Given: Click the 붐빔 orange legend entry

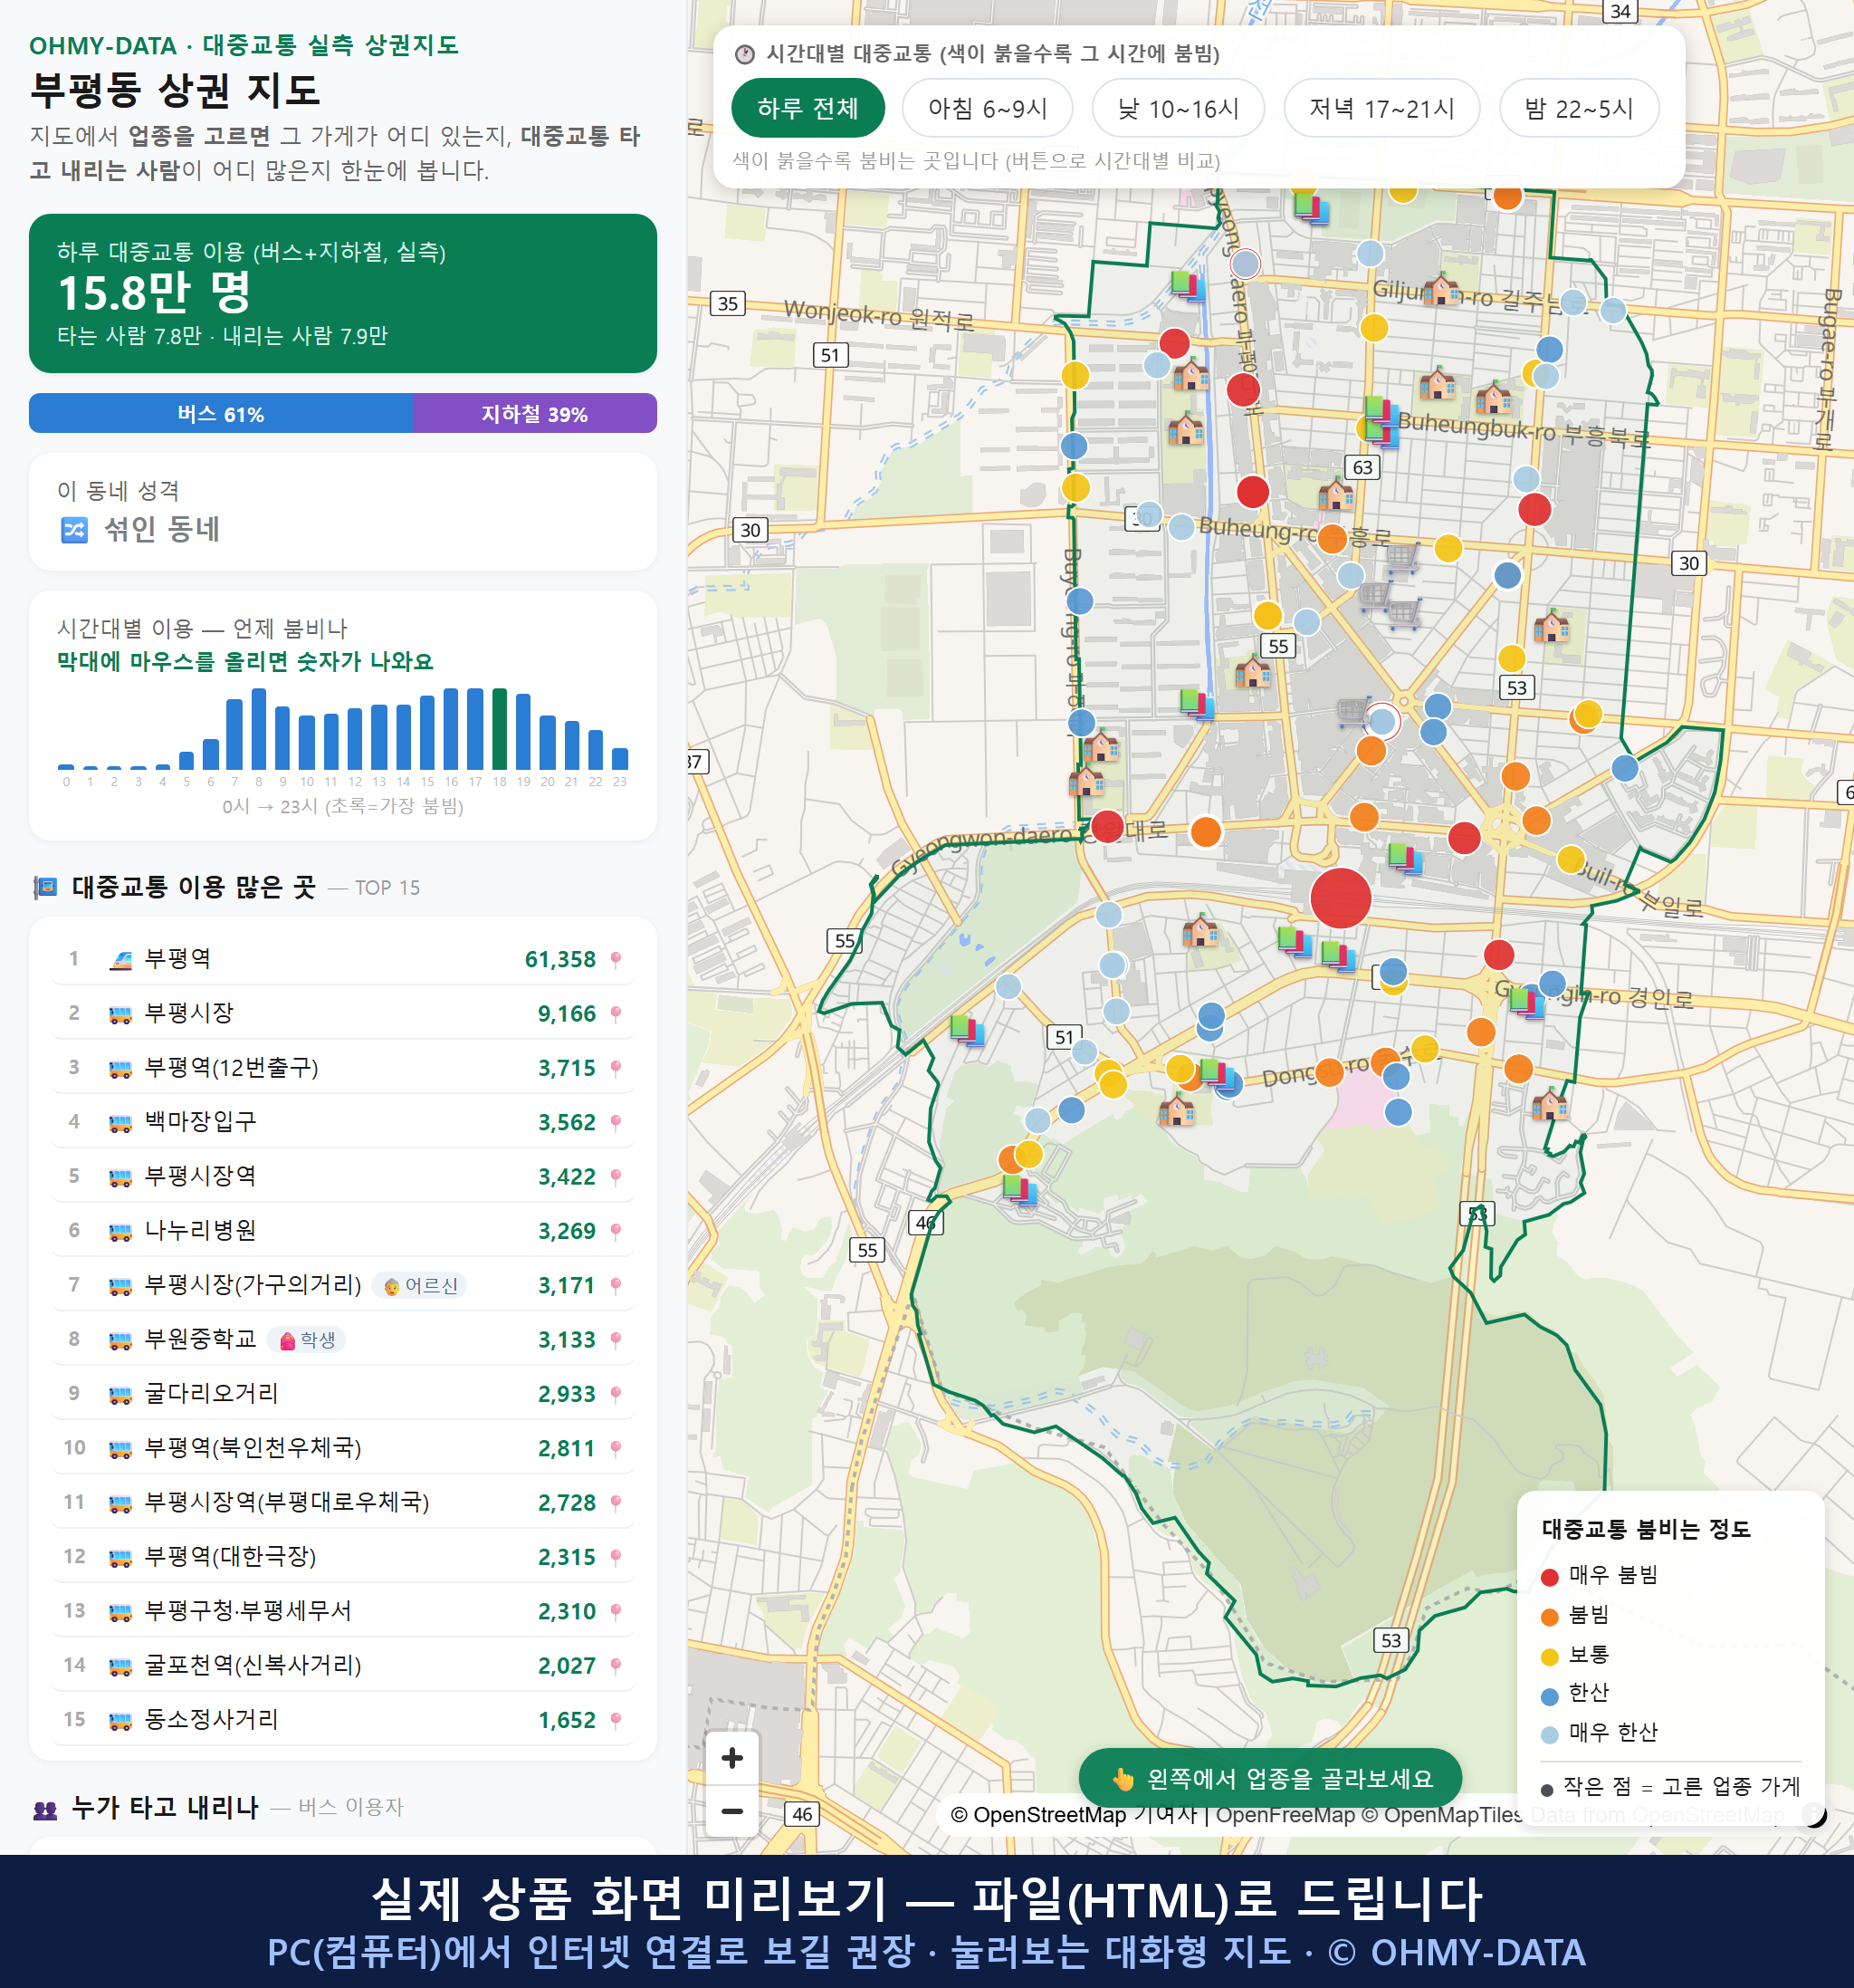Looking at the screenshot, I should pos(1576,1615).
